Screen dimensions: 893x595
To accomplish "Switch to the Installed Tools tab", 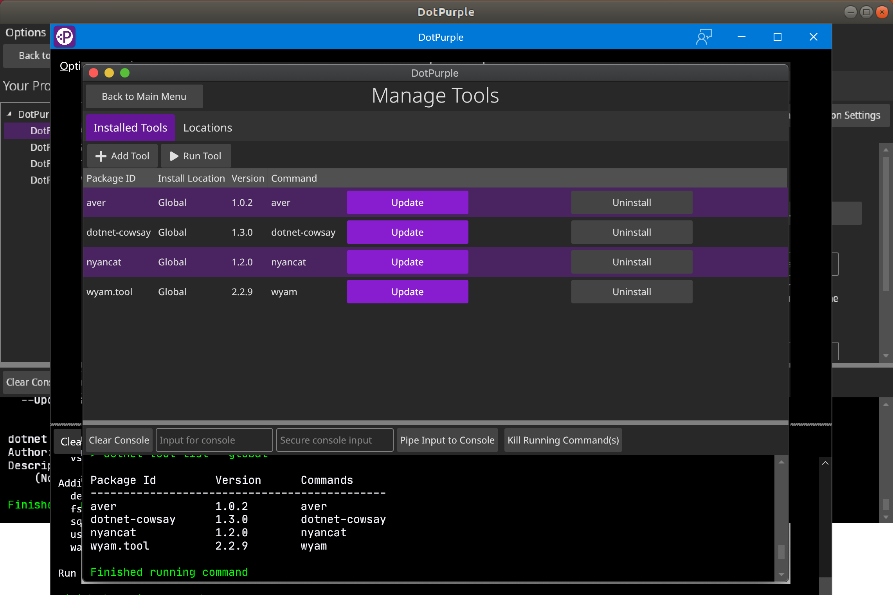I will tap(130, 128).
